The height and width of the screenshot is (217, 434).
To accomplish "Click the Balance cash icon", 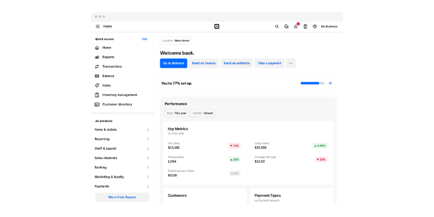I will pos(97,76).
